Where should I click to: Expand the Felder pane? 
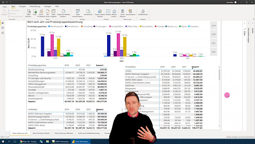(x=253, y=23)
